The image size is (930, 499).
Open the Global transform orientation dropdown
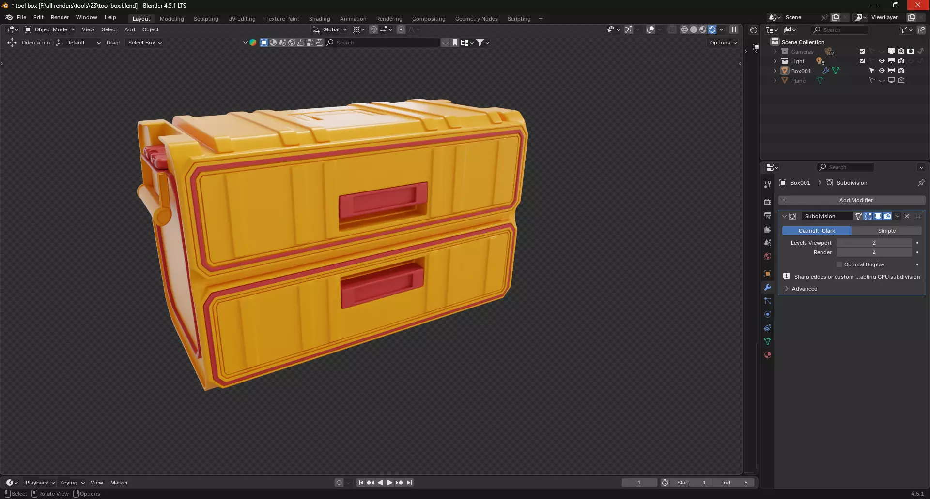330,29
